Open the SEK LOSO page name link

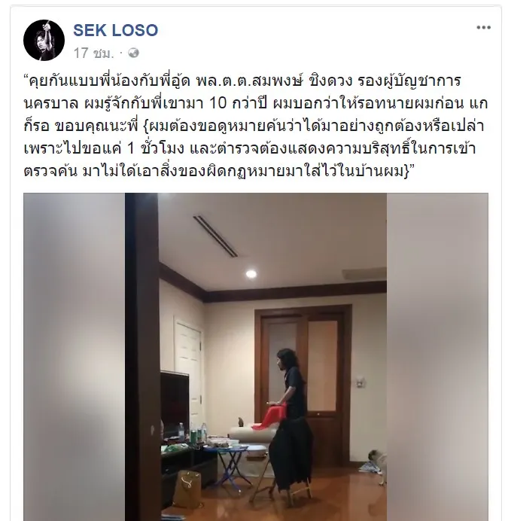115,30
